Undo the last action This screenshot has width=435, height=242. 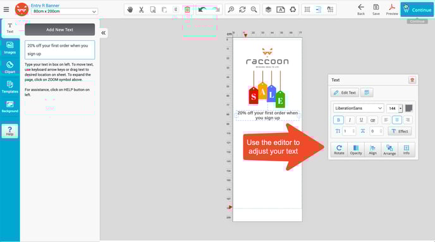coord(202,9)
